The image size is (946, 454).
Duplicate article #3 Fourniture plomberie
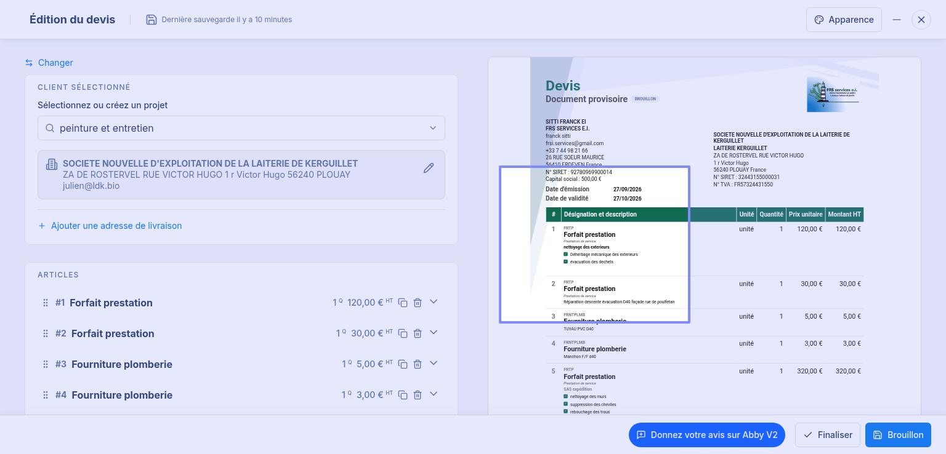403,364
